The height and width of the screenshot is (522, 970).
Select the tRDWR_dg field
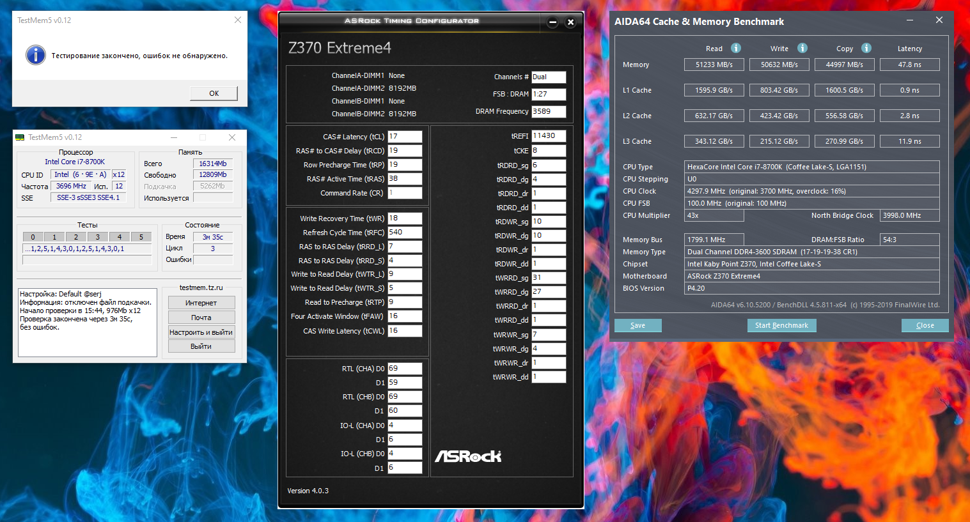point(549,236)
